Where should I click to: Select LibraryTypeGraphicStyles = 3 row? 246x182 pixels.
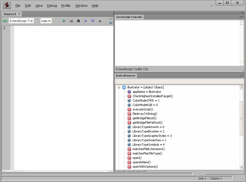pyautogui.click(x=152, y=136)
